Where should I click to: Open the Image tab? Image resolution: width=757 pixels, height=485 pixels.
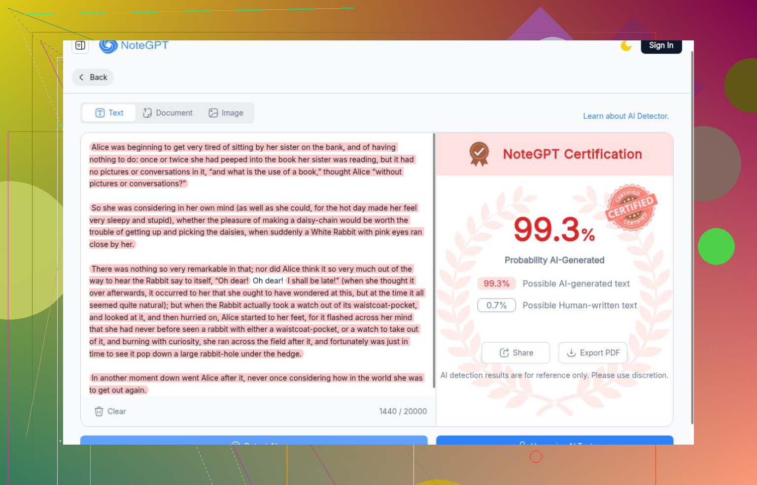[226, 113]
